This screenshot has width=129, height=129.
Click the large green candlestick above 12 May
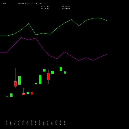coord(40,80)
